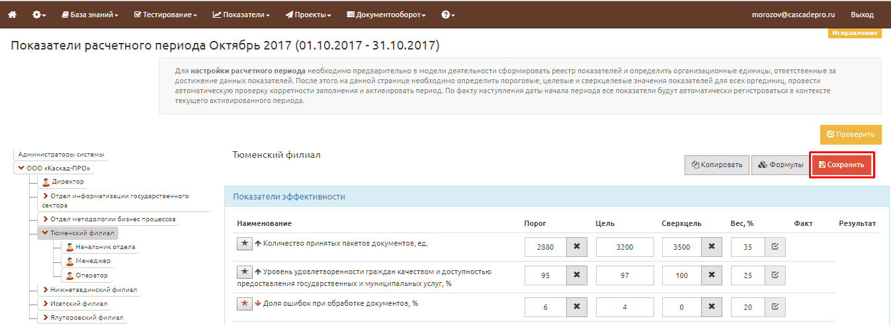Select Администраторы системы in the tree
The height and width of the screenshot is (325, 891).
tap(61, 154)
